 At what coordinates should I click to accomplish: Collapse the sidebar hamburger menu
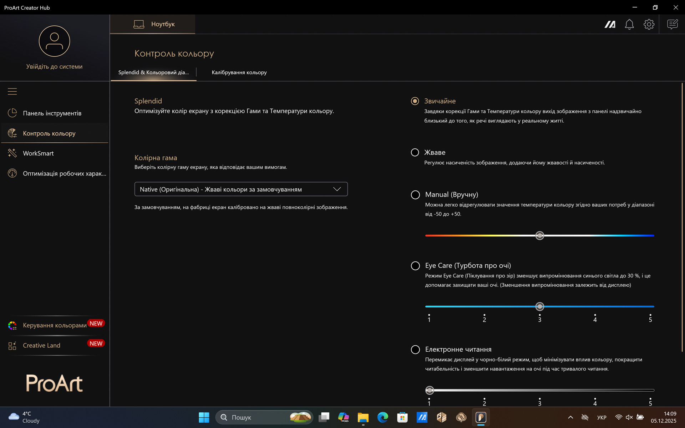tap(12, 92)
